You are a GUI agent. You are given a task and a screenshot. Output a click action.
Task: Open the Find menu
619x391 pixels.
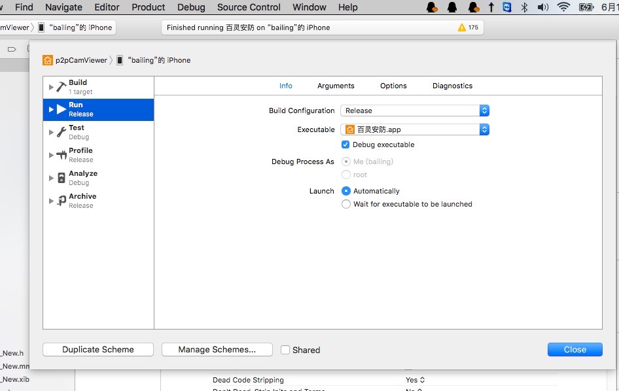(24, 7)
